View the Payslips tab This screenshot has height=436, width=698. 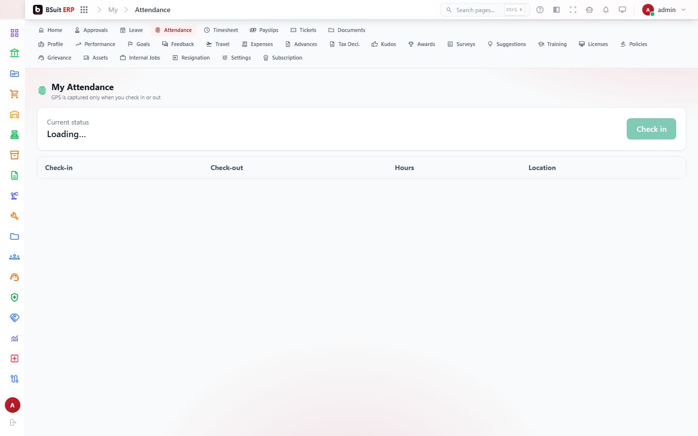(x=264, y=30)
